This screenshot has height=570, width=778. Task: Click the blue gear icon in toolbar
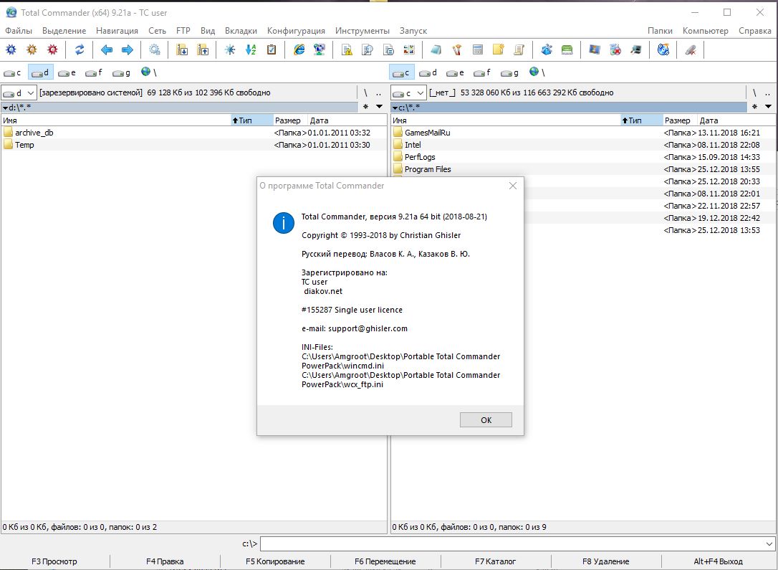point(11,49)
